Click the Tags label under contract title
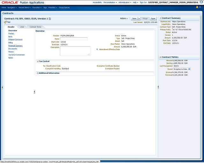The height and width of the screenshot is (163, 204). pyautogui.click(x=9, y=22)
